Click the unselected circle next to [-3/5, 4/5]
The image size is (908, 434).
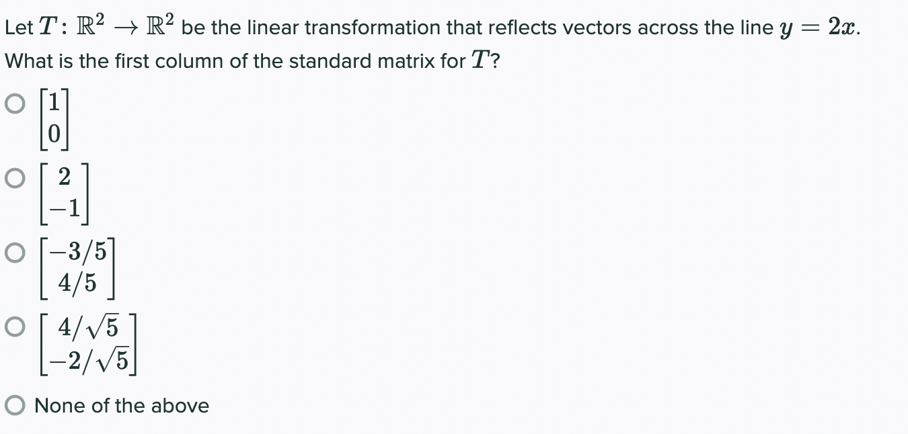pyautogui.click(x=14, y=253)
